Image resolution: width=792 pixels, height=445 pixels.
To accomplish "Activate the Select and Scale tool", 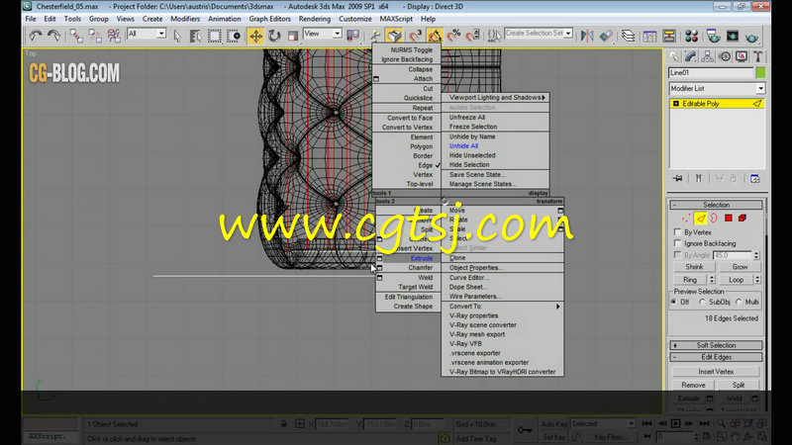I will [293, 36].
